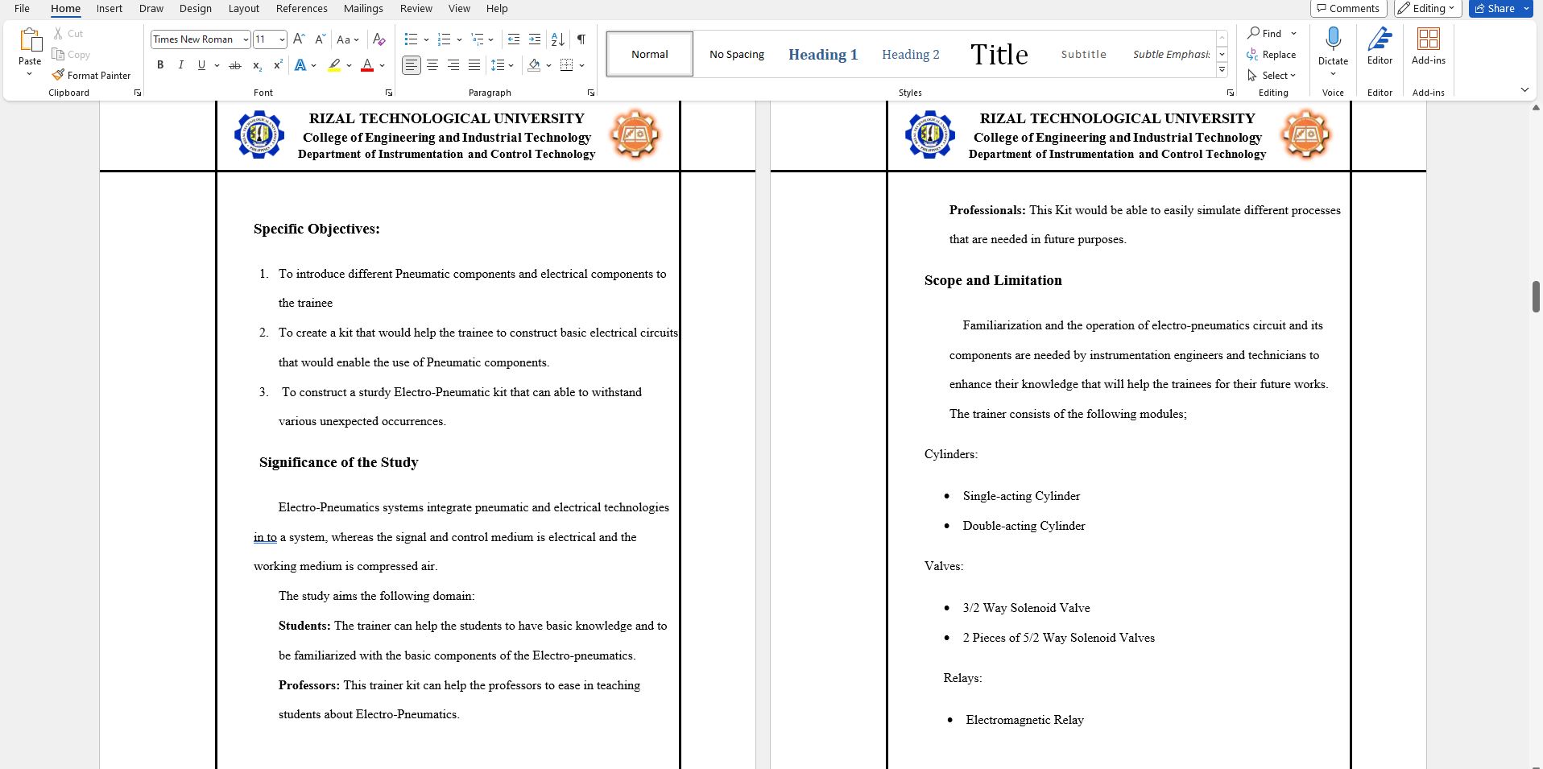Viewport: 1543px width, 769px height.
Task: Click the Cut scissors icon
Action: [x=58, y=33]
